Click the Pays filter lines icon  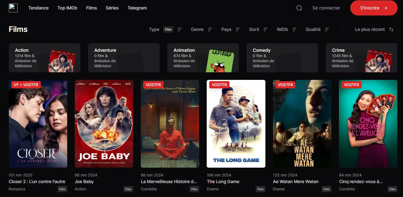point(238,29)
